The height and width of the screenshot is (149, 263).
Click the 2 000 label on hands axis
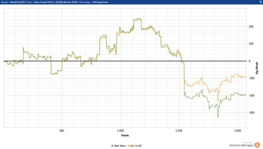tap(237, 131)
